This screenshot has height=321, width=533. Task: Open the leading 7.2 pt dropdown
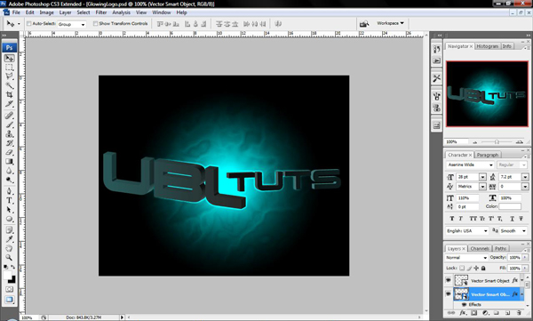(x=525, y=177)
